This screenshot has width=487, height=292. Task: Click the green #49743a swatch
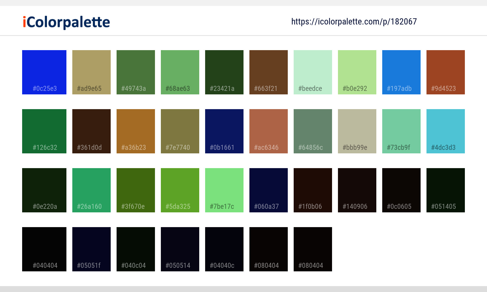(x=135, y=72)
